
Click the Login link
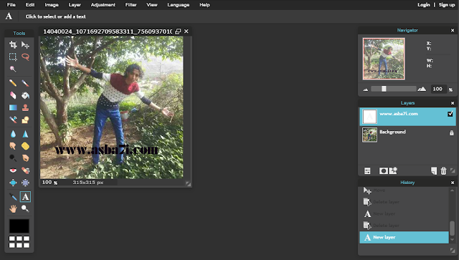click(424, 5)
